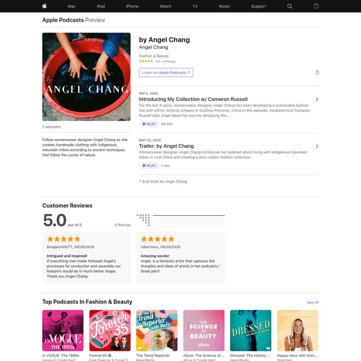The image size is (361, 361).
Task: Click Forever35 title text
Action: tap(98, 356)
